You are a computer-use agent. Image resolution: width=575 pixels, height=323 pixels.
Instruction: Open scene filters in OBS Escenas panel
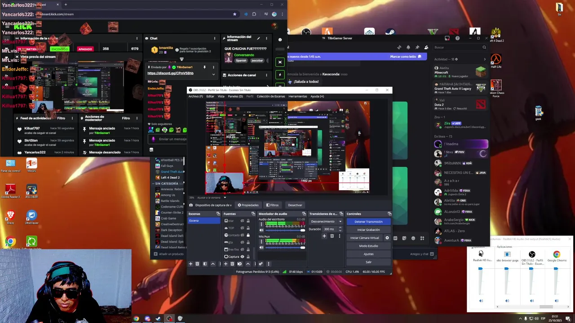(205, 264)
